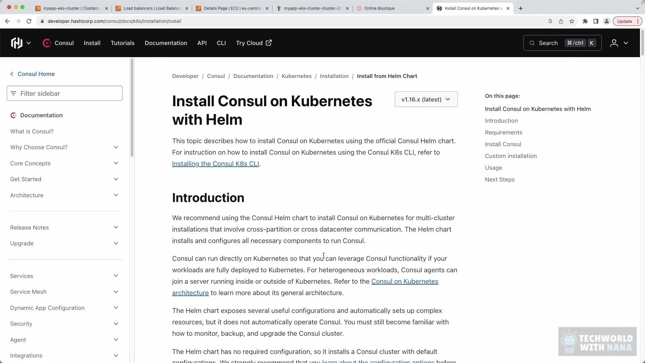645x363 pixels.
Task: Open the HashiCorp products dropdown chevron
Action: (29, 43)
